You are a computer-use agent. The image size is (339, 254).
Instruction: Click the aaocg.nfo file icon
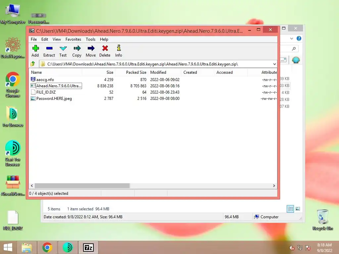click(x=33, y=79)
